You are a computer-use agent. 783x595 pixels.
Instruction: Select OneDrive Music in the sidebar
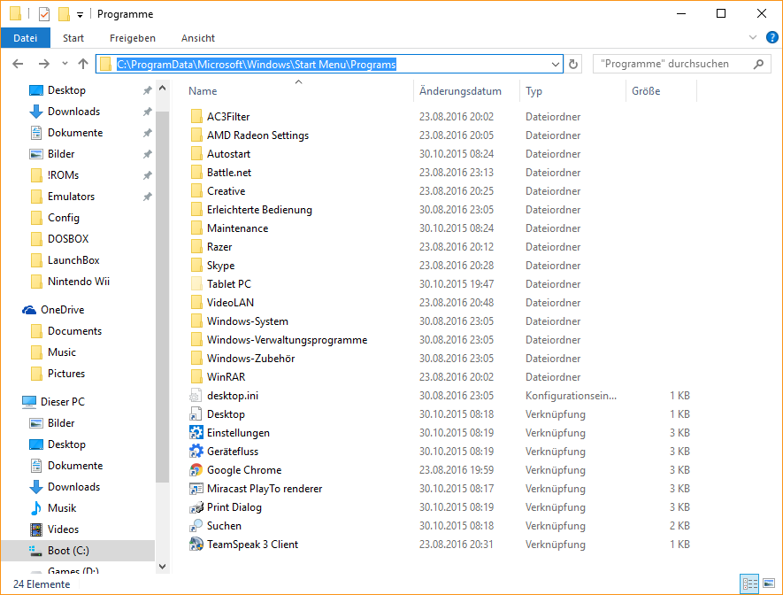coord(61,352)
